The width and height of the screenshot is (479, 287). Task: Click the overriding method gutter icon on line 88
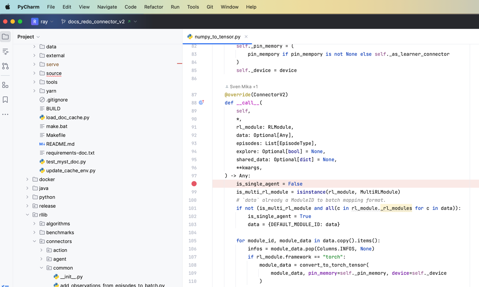click(x=201, y=103)
